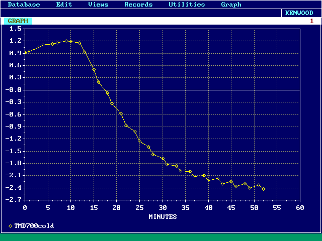Image resolution: width=322 pixels, height=241 pixels.
Task: Open the Graph menu
Action: coord(231,5)
